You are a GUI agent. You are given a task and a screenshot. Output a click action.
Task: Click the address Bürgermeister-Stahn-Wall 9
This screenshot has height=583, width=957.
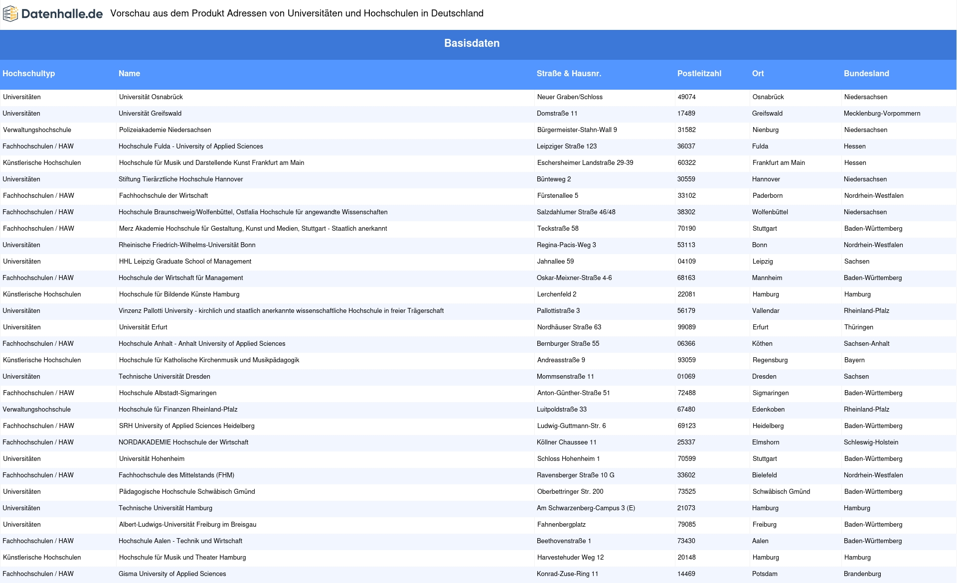577,130
